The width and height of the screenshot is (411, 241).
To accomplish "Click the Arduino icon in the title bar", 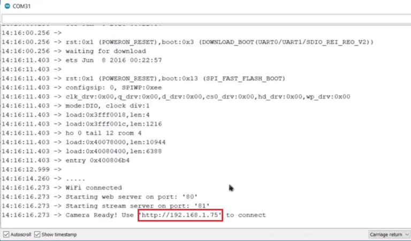I will [x=7, y=5].
